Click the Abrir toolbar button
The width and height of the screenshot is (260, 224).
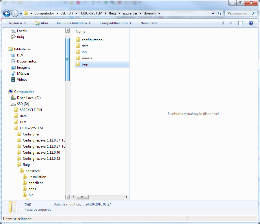coord(42,23)
